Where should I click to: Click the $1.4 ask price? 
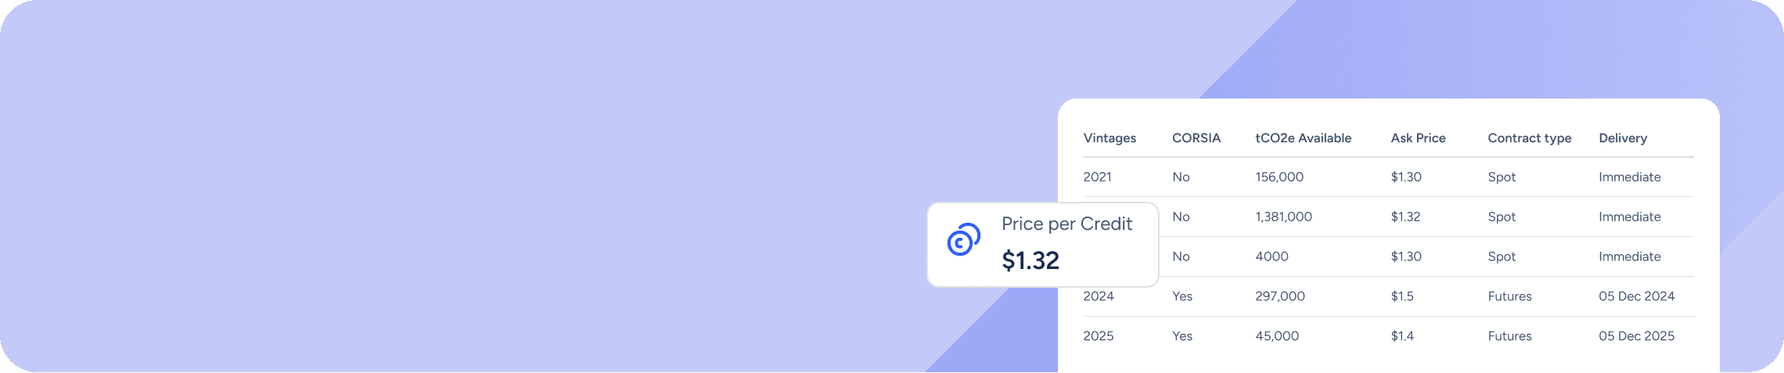[x=1402, y=336]
